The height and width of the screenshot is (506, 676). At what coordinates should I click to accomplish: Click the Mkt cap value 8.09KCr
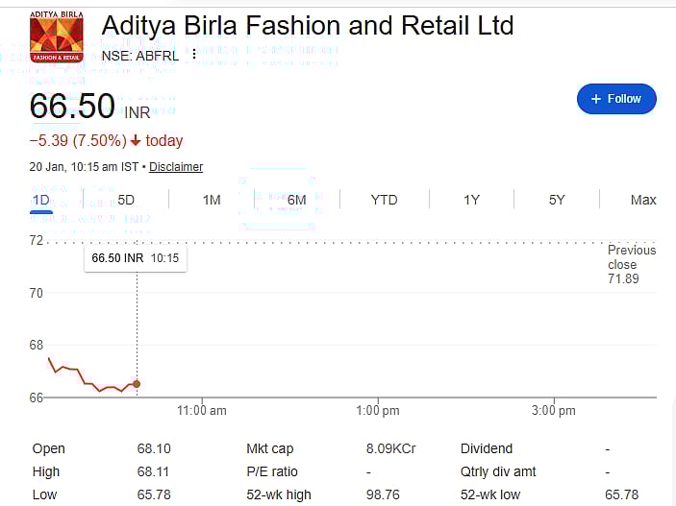tap(390, 448)
